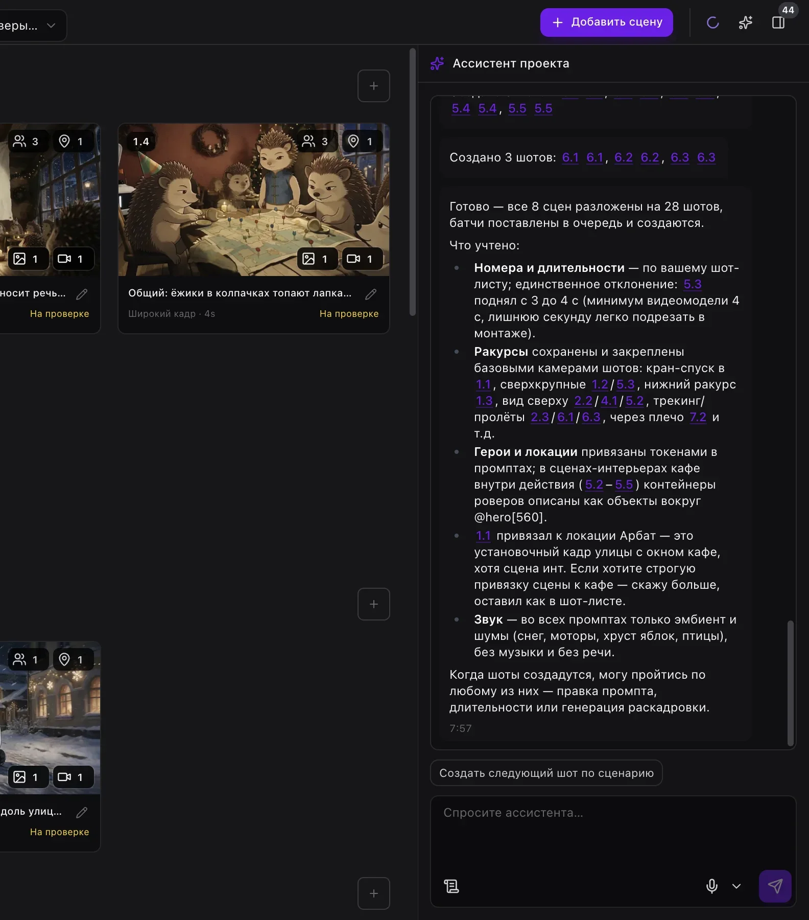Click the Добавить сцену button
809x920 pixels.
click(x=607, y=22)
